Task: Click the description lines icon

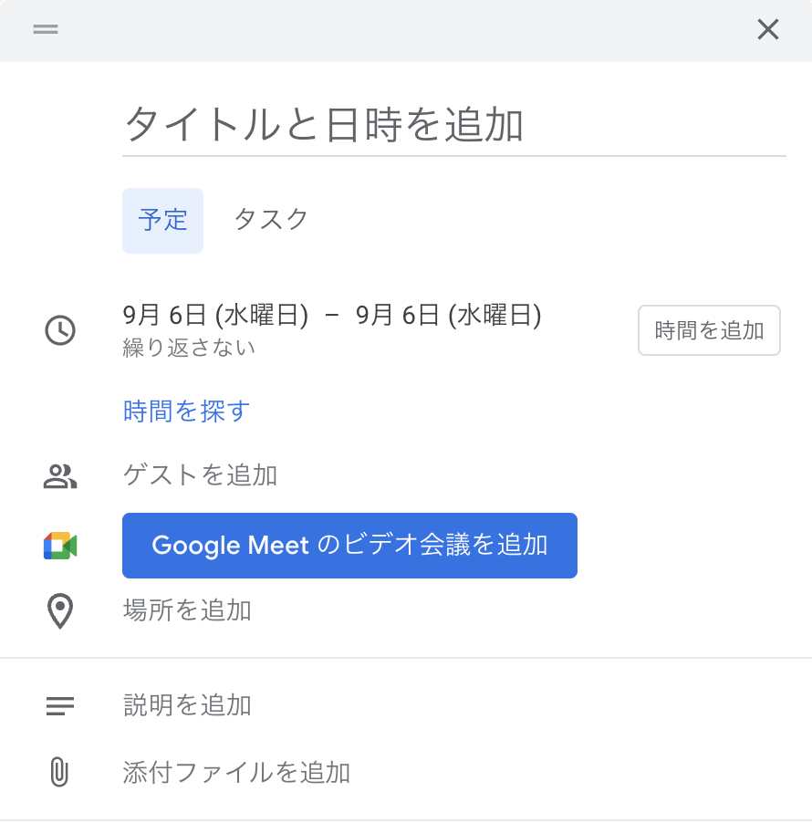Action: pos(60,705)
